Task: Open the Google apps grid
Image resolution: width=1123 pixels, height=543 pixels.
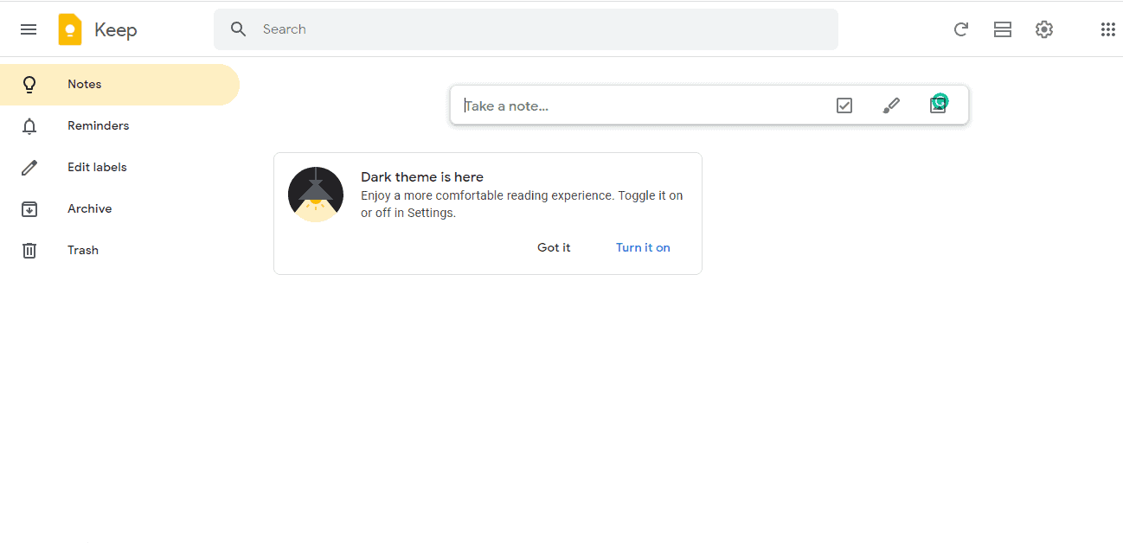Action: (x=1107, y=29)
